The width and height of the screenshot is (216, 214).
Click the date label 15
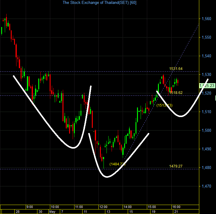(x=131, y=212)
